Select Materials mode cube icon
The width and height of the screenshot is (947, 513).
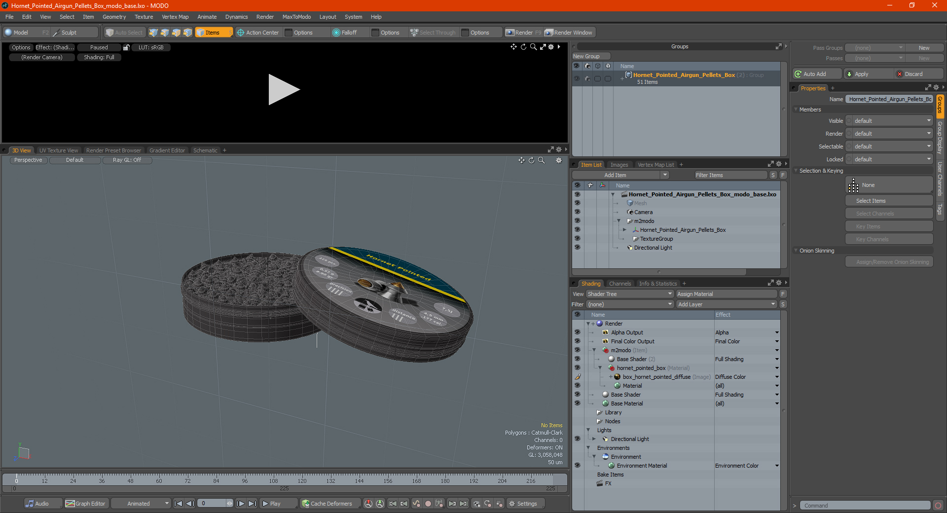187,33
